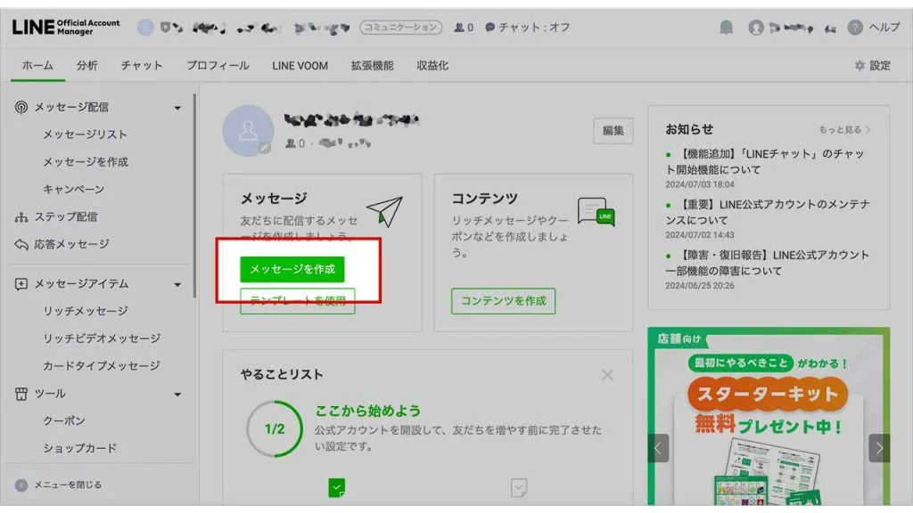Viewport: 913px width, 513px height.
Task: Open the LINE VOOM tab
Action: (300, 66)
